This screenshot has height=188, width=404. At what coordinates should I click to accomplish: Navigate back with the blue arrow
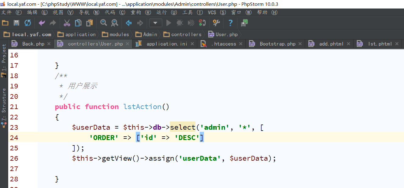pos(129,23)
